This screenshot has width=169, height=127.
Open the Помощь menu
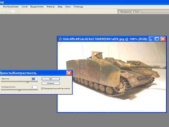tap(78, 7)
